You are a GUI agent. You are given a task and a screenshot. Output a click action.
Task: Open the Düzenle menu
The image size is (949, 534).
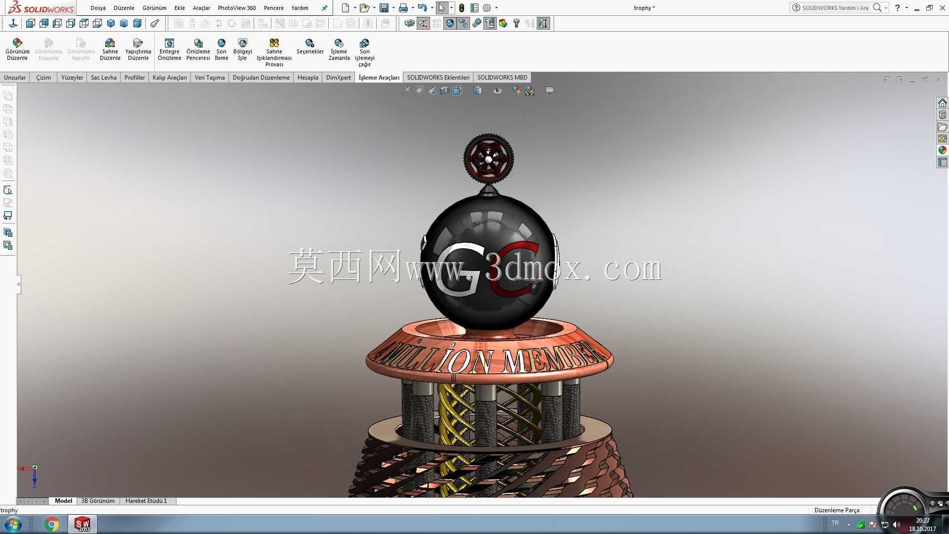pos(124,8)
